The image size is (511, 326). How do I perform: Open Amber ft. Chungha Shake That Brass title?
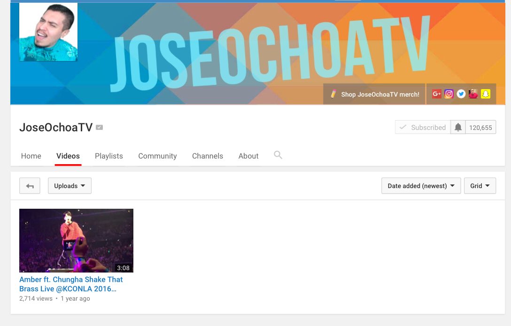(71, 284)
